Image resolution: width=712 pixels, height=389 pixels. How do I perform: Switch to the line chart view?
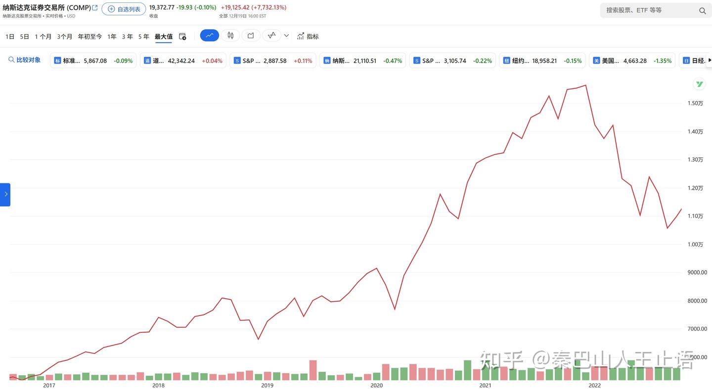click(209, 36)
